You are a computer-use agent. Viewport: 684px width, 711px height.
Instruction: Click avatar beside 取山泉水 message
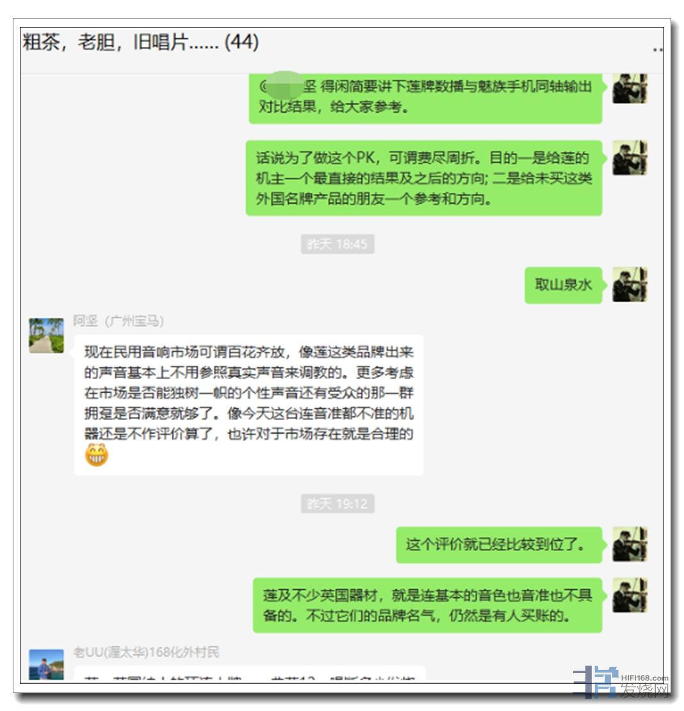[x=630, y=284]
